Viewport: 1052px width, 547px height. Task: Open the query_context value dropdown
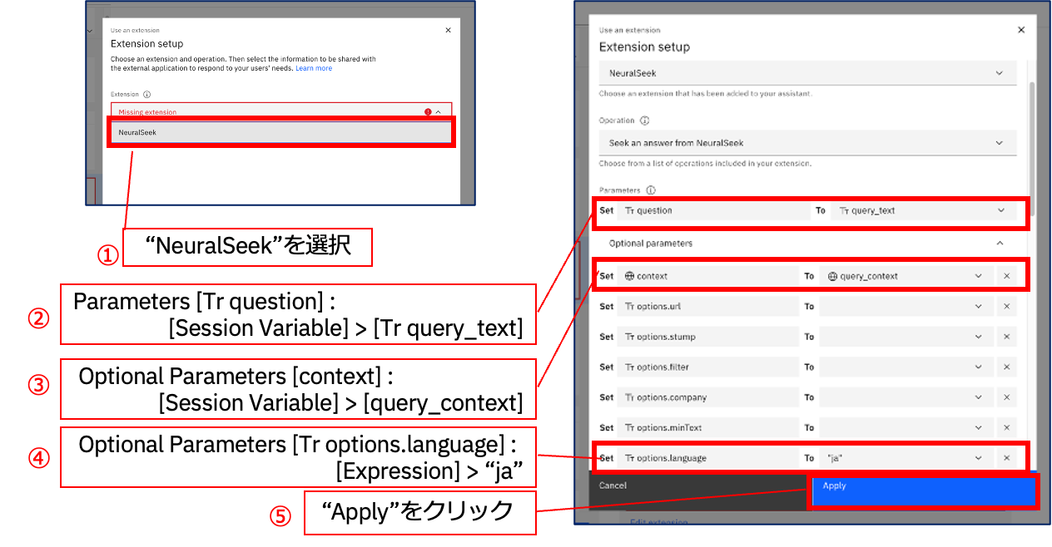coord(906,276)
